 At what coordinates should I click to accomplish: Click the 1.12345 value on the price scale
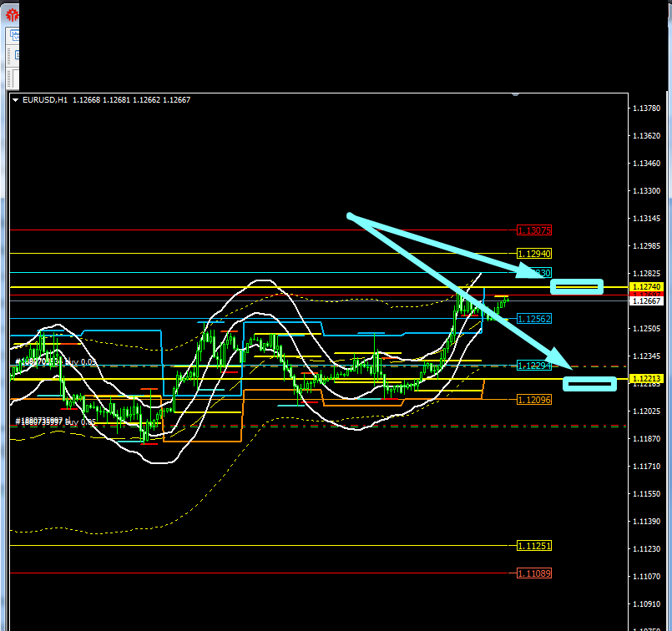646,356
